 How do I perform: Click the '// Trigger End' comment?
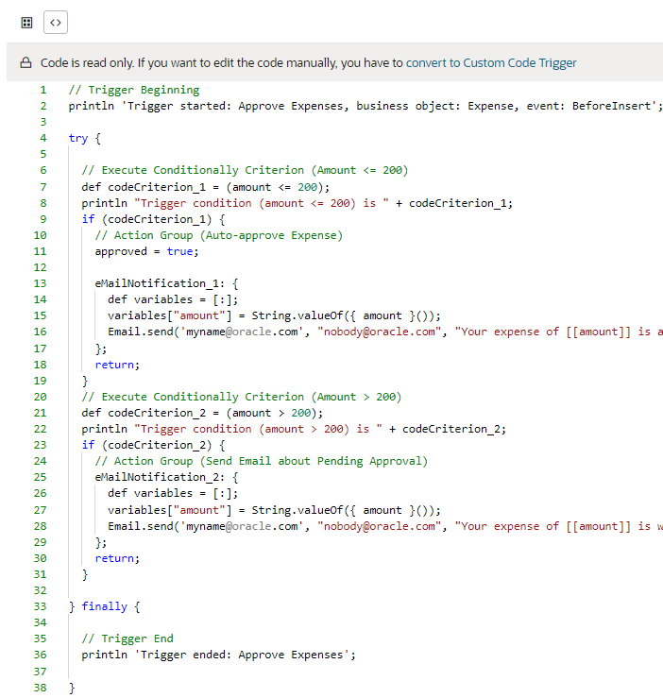tap(127, 638)
